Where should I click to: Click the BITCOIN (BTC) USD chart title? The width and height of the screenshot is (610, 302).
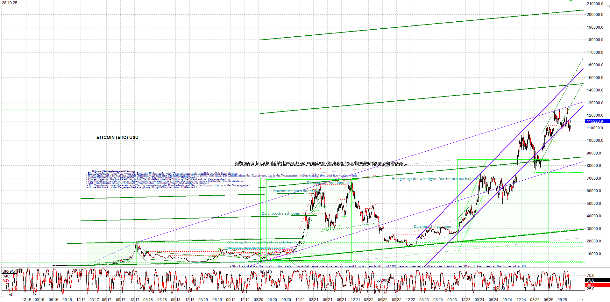pos(117,137)
